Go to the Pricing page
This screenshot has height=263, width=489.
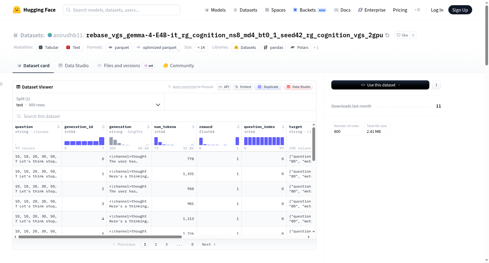point(400,10)
